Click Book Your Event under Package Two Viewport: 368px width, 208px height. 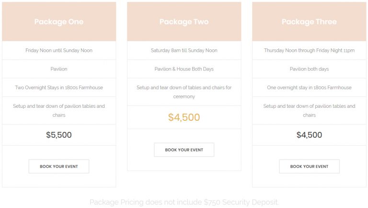coord(184,150)
